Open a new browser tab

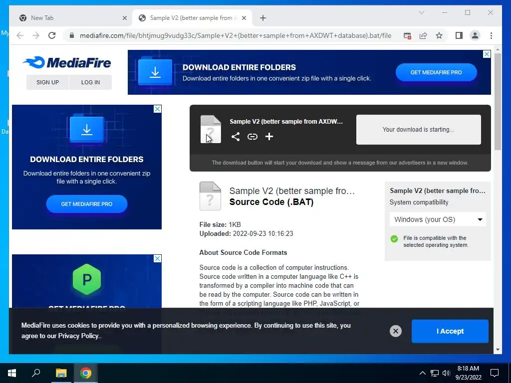click(x=263, y=18)
